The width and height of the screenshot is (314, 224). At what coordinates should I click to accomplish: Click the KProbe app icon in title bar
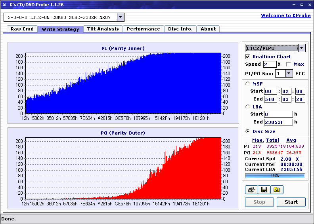tap(4, 4)
